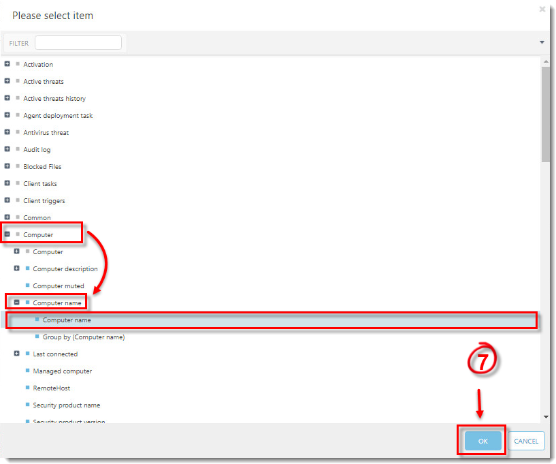Collapse the top-level Computer category
Image resolution: width=556 pixels, height=464 pixels.
click(x=7, y=234)
